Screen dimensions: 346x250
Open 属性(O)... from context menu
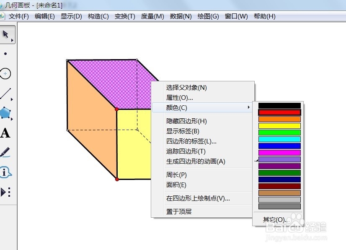202,97
